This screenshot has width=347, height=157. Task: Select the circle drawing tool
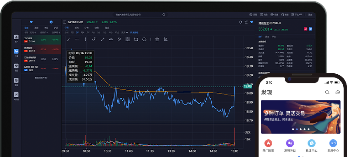144,39
